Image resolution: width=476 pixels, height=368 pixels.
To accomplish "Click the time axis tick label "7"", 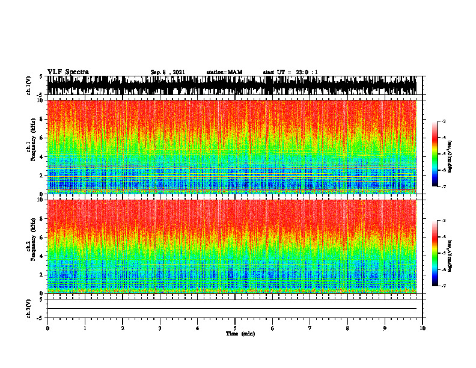I will click(310, 328).
